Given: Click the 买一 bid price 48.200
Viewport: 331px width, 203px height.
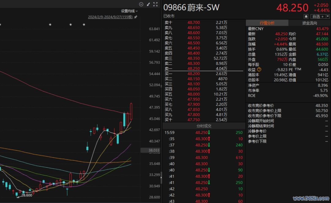Looking at the screenshot, I should pos(194,74).
